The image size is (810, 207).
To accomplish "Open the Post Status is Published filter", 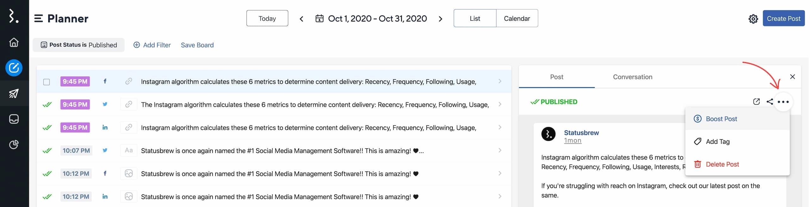I will coord(78,45).
